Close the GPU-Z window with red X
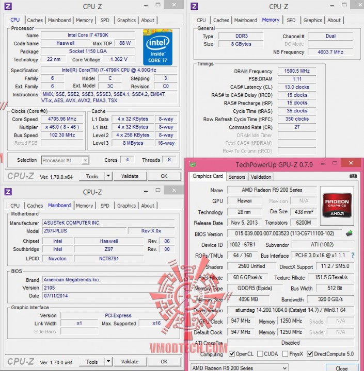The image size is (364, 371). pyautogui.click(x=351, y=163)
